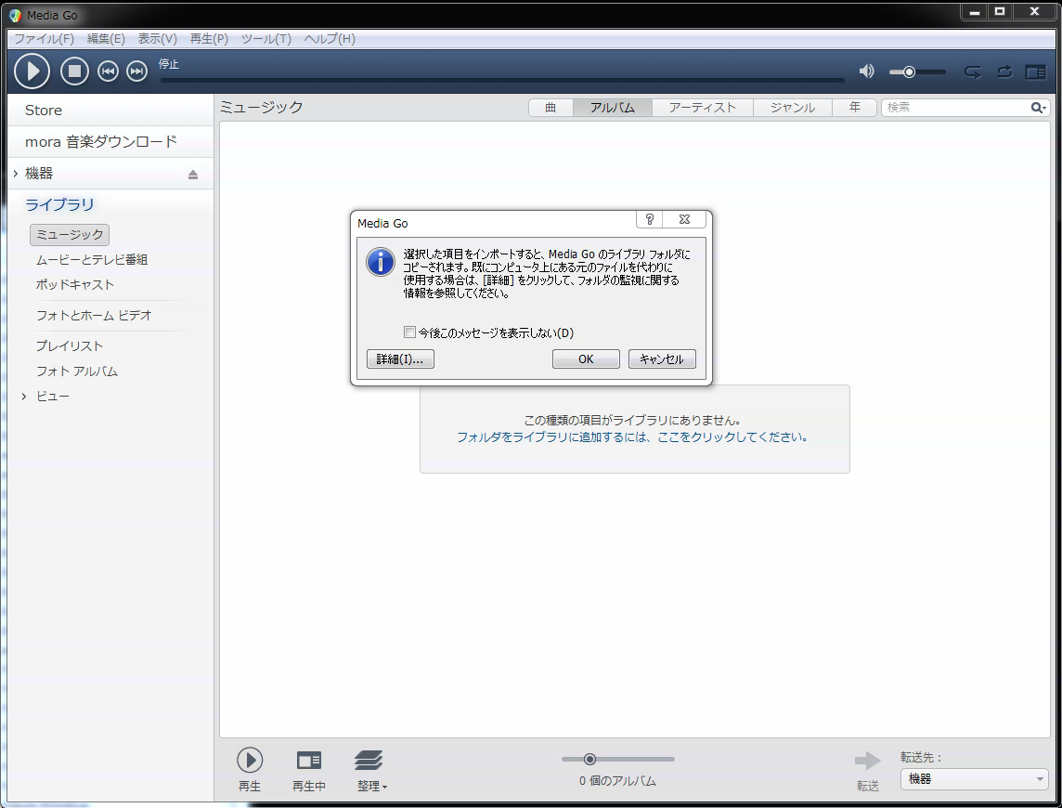Open the ファイル(F) menu
This screenshot has width=1062, height=808.
[44, 39]
